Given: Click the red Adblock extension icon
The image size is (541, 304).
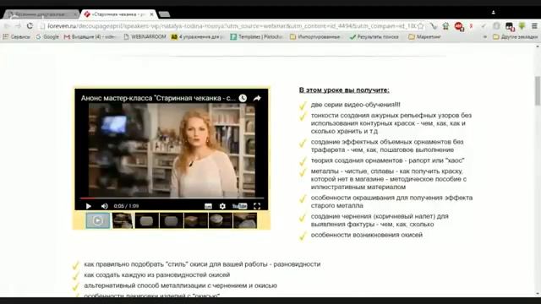Looking at the screenshot, I should coord(459,26).
